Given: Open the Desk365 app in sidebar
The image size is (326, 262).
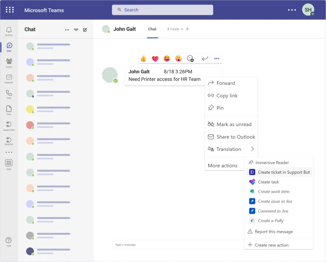Looking at the screenshot, I should pos(9,141).
